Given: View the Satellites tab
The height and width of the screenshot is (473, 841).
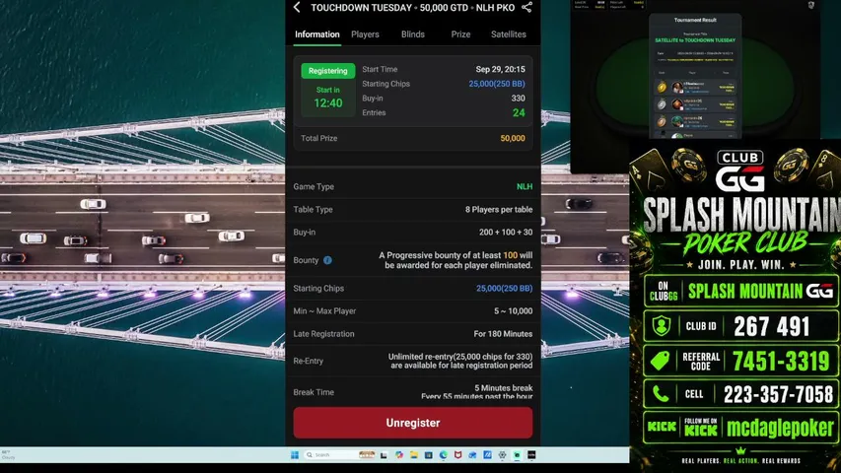Looking at the screenshot, I should pos(509,34).
